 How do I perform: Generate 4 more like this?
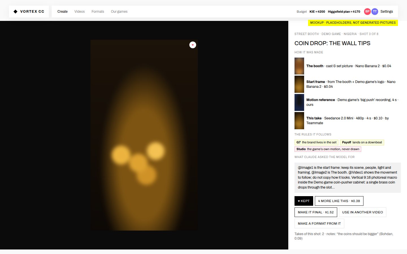coord(339,201)
